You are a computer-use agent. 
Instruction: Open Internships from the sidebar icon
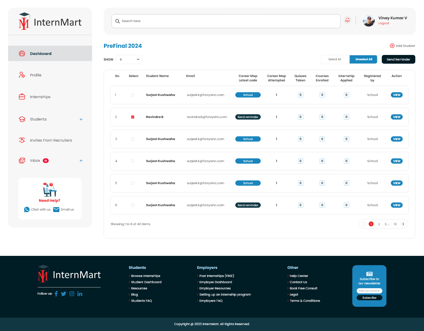coord(22,97)
